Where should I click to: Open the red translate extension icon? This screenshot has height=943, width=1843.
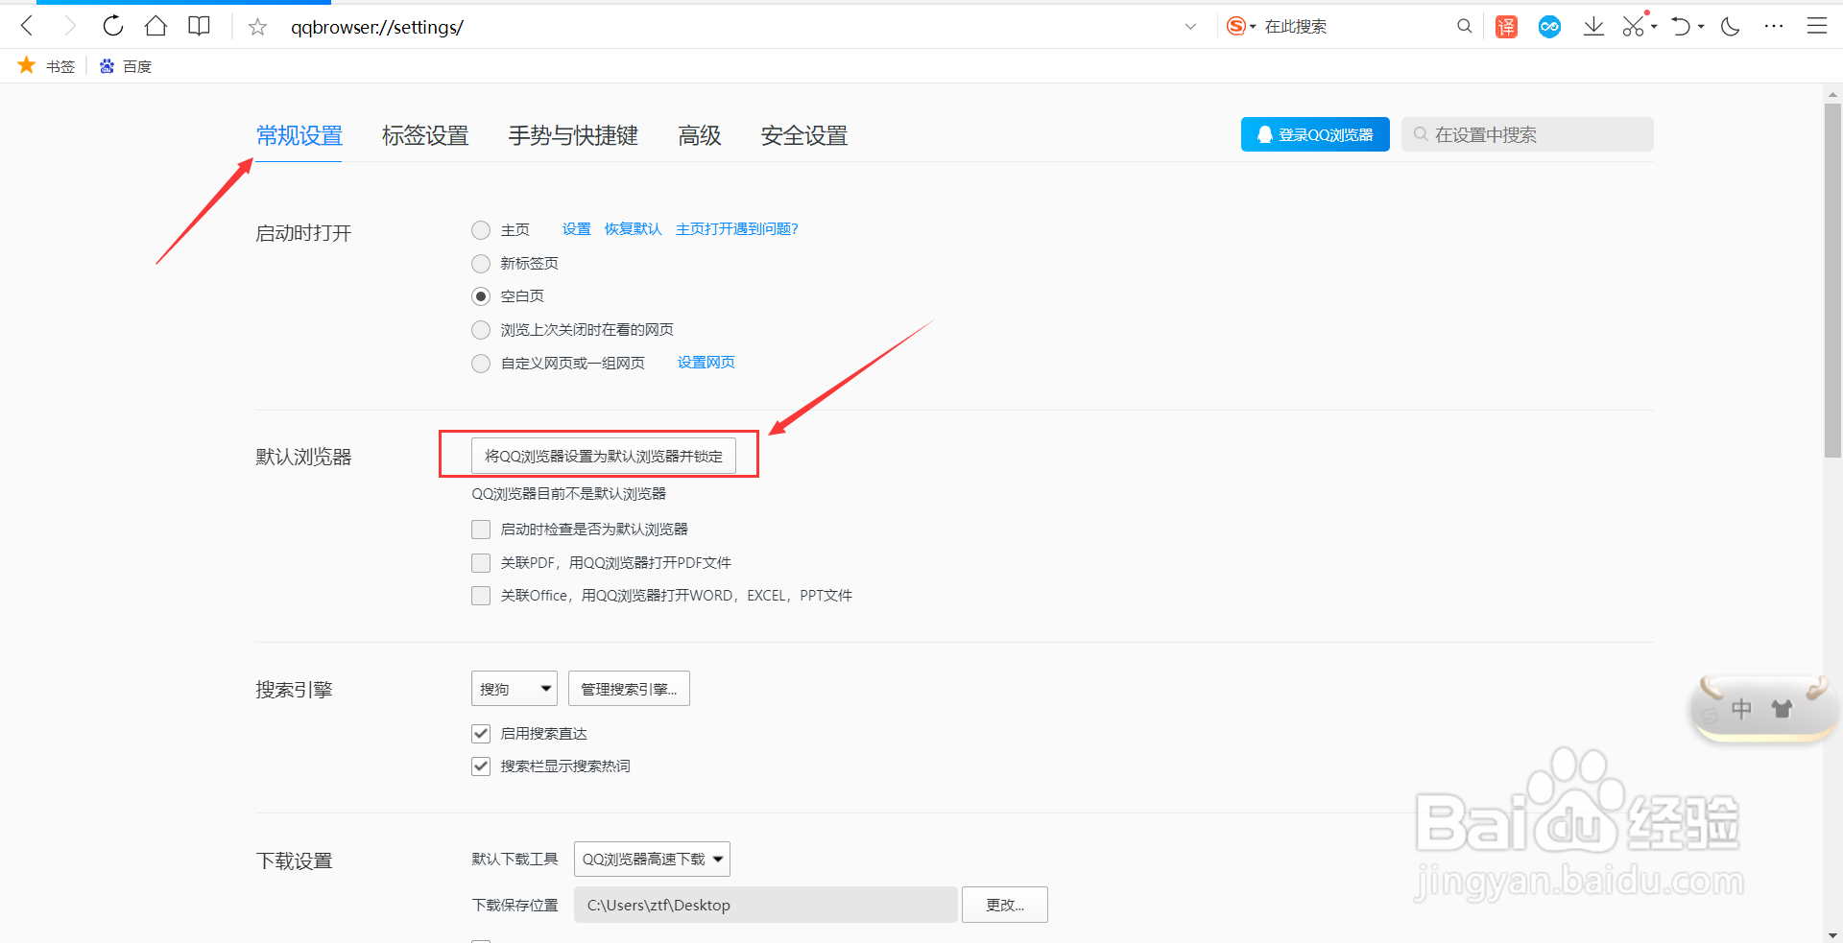(x=1506, y=27)
